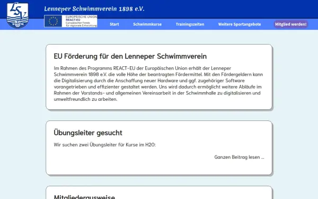This screenshot has width=318, height=199.
Task: Click the 'Ganzen Beitrag lesen ...' link
Action: [x=239, y=157]
